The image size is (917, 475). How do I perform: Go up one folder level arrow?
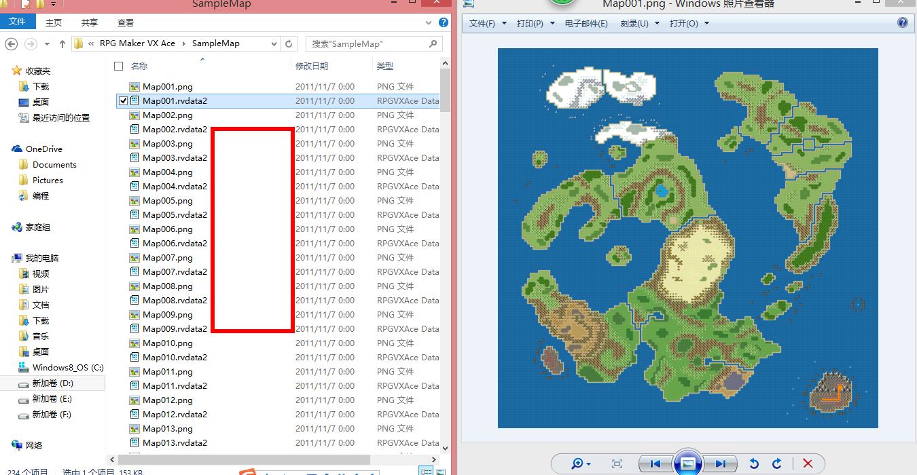(x=62, y=43)
